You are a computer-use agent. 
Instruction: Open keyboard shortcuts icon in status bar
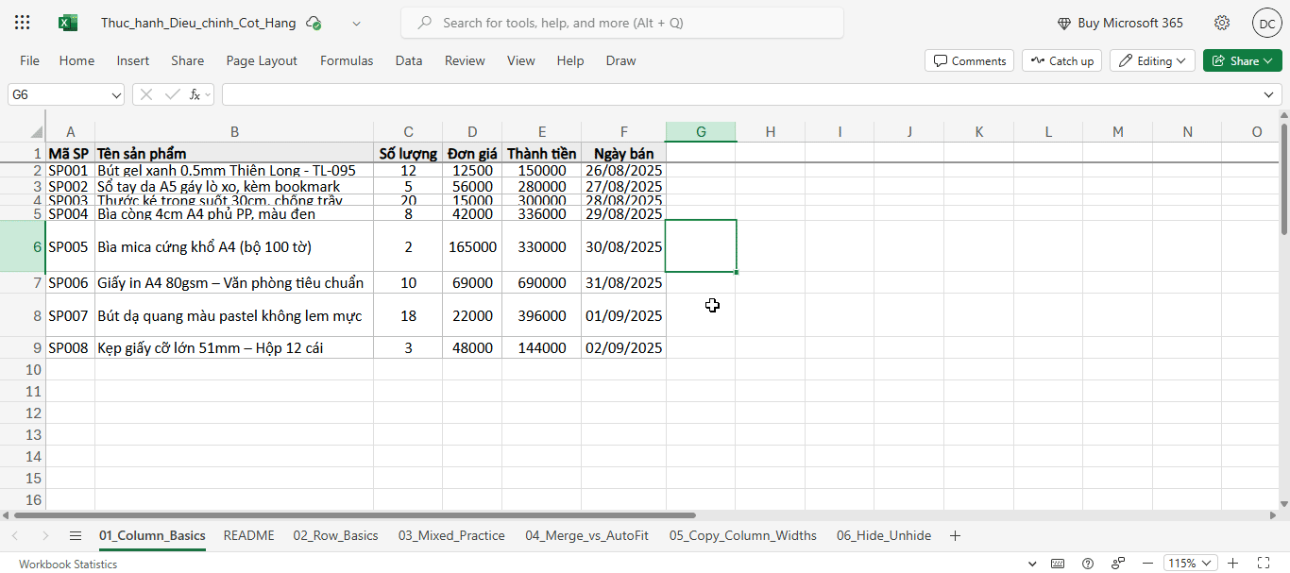click(x=1059, y=564)
